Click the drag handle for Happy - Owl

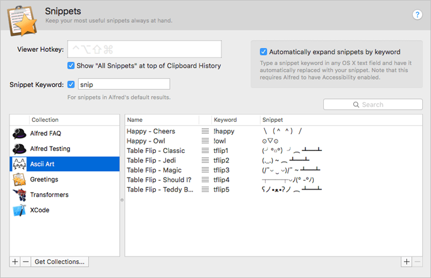(x=205, y=141)
